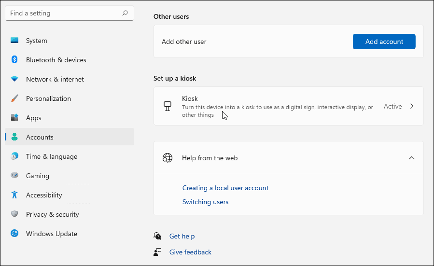
Task: Click the Accessibility figure icon
Action: (14, 195)
